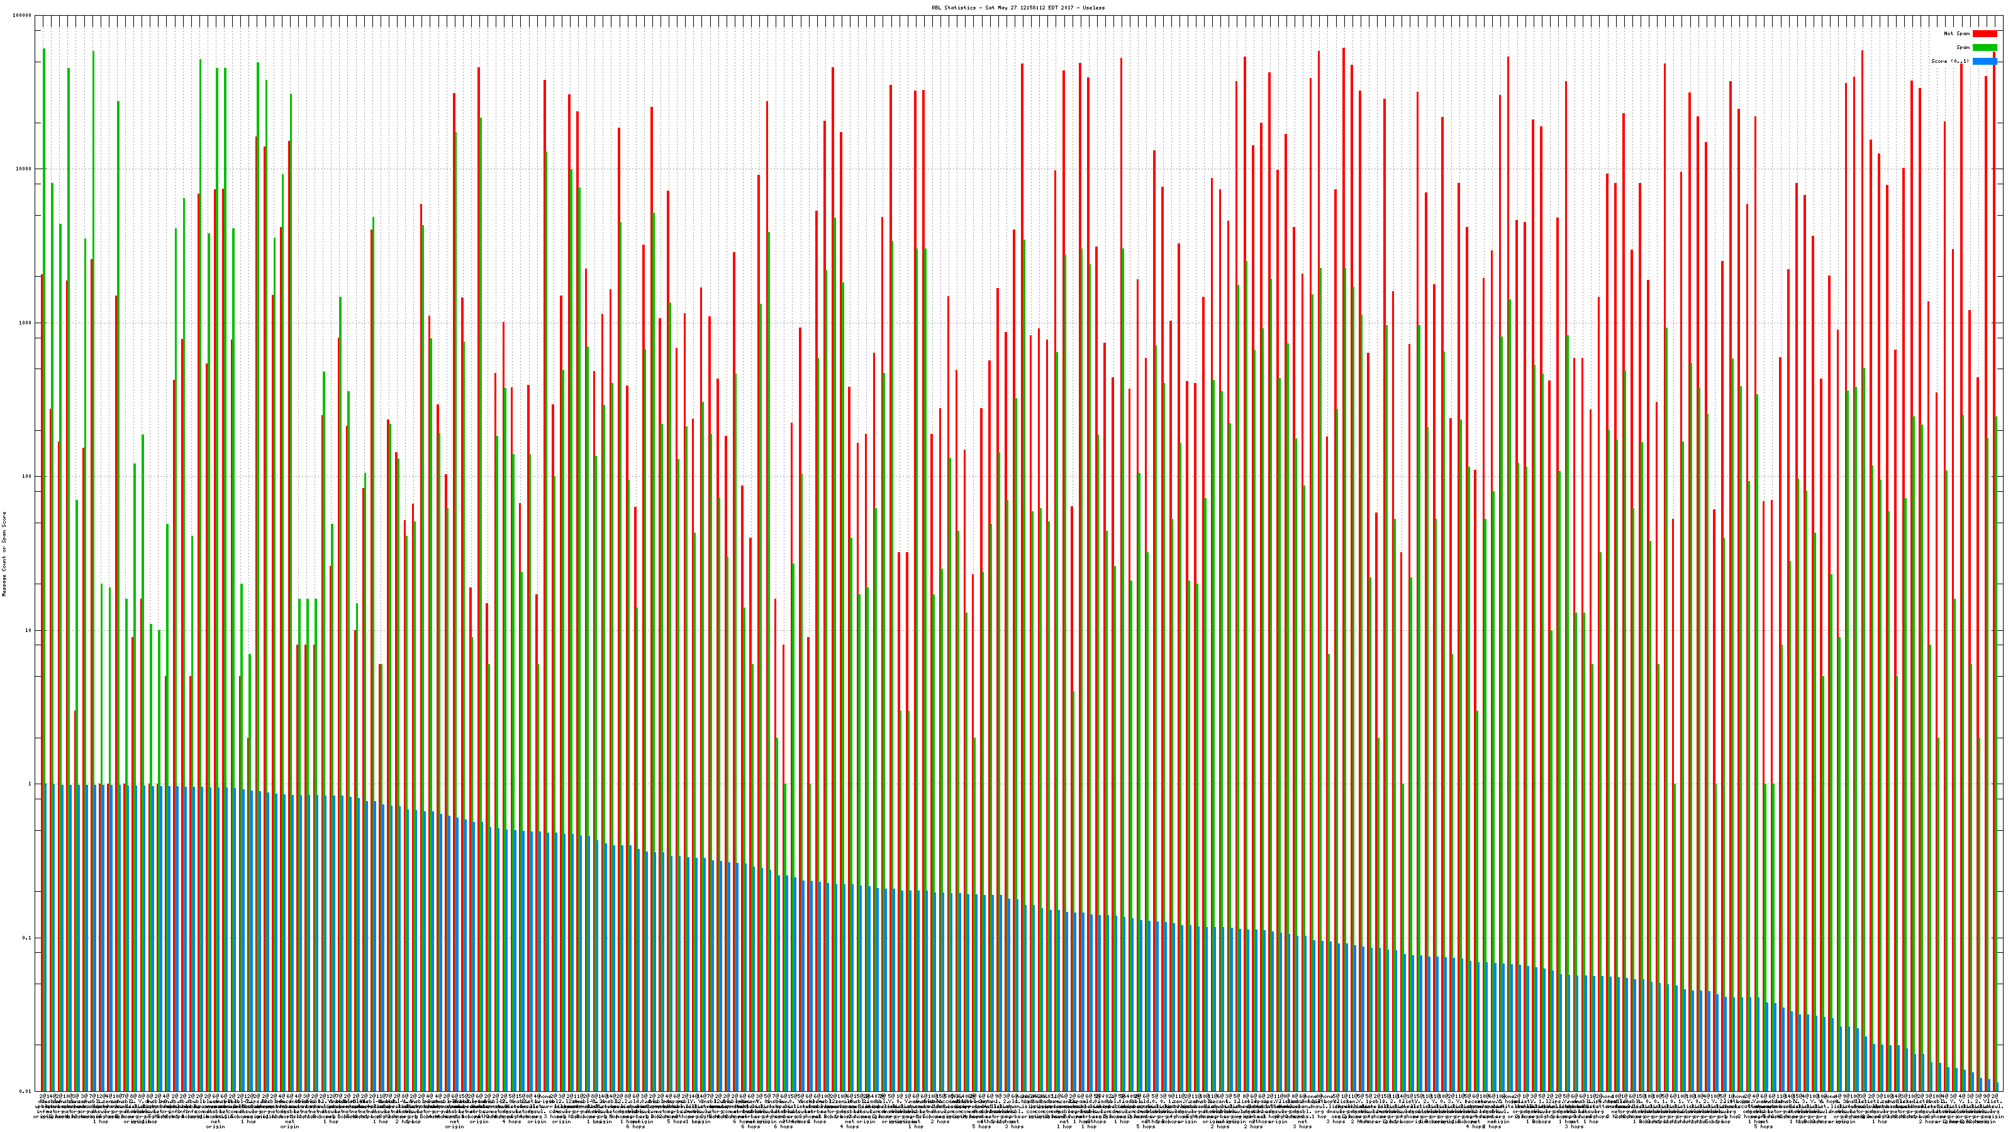Click the 1 y-axis tick label

30,784
